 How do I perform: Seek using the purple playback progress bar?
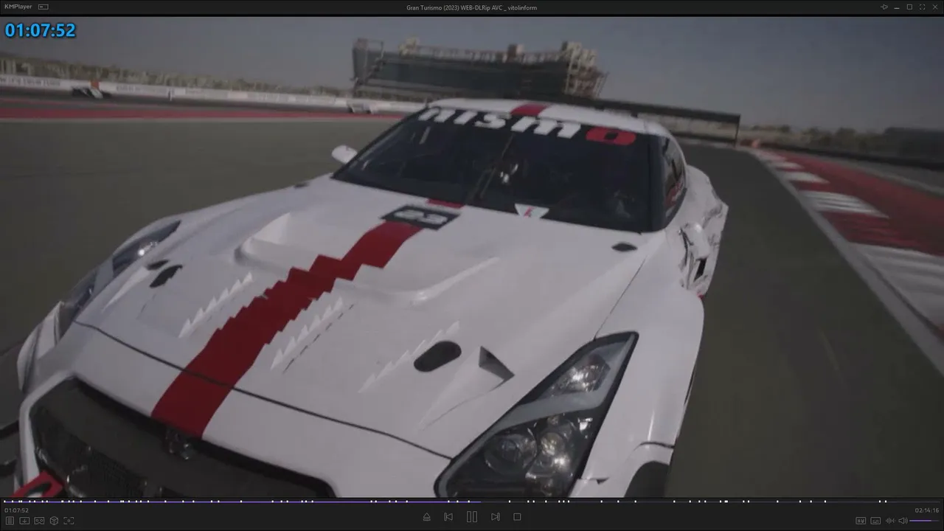tap(472, 502)
